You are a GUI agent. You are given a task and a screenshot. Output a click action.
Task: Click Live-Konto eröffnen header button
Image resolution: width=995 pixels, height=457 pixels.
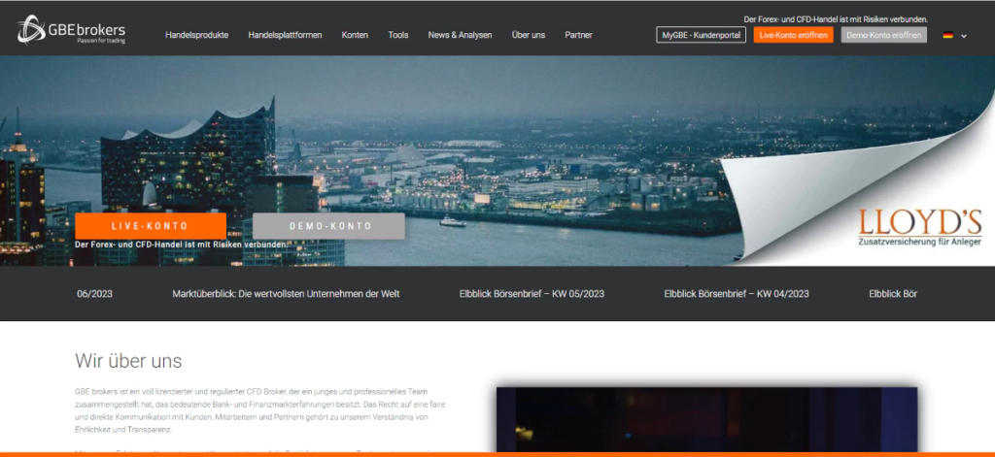coord(793,35)
